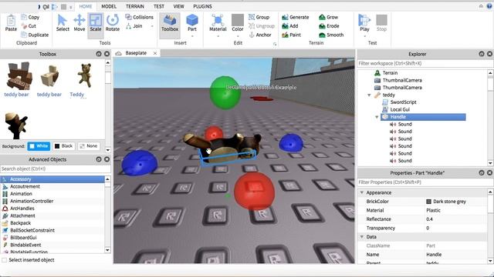Switch to the TEST ribbon tab
Image resolution: width=494 pixels, height=277 pixels.
point(159,6)
